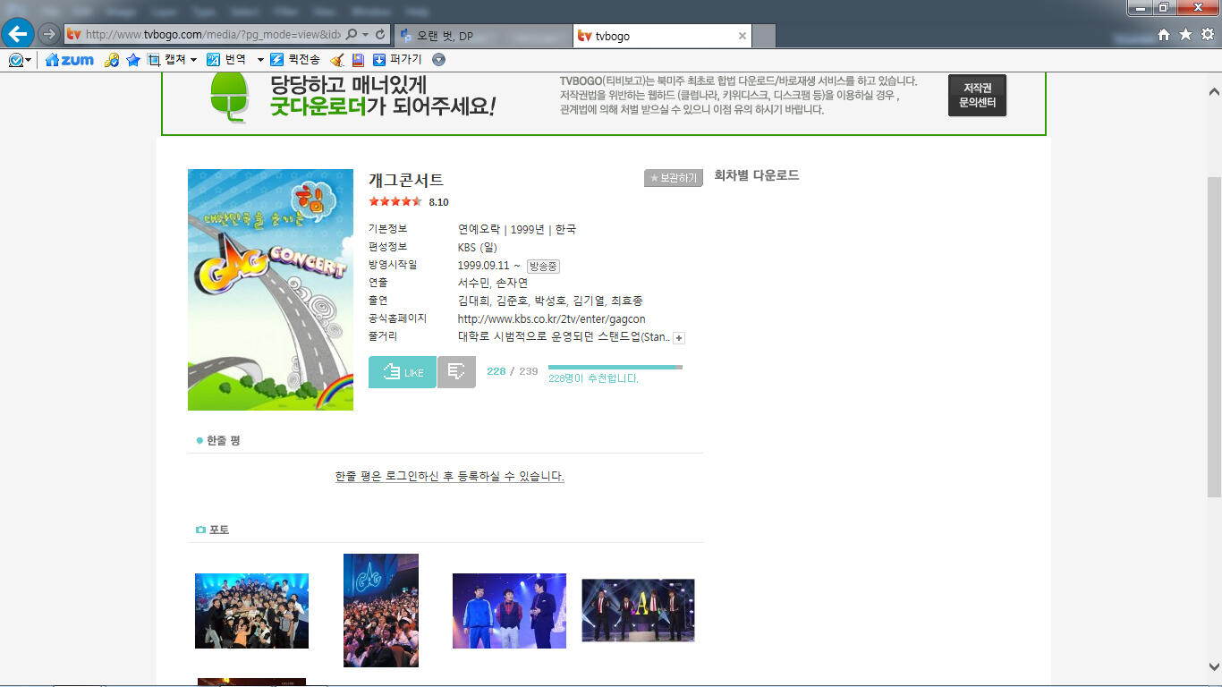This screenshot has width=1222, height=687.
Task: Click the 228명이 추천합니다 text
Action: (594, 378)
